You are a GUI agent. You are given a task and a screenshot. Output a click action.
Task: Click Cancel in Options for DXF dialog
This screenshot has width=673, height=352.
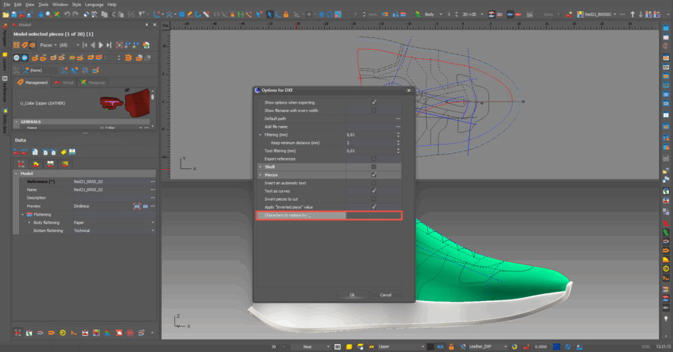click(386, 295)
